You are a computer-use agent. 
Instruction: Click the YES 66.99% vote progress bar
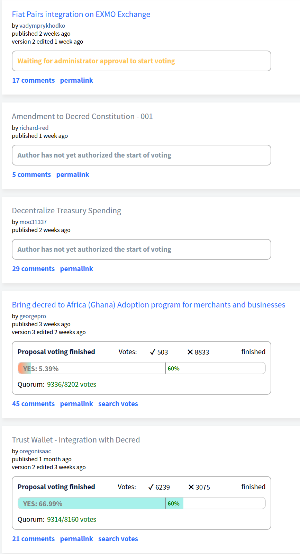pyautogui.click(x=142, y=503)
